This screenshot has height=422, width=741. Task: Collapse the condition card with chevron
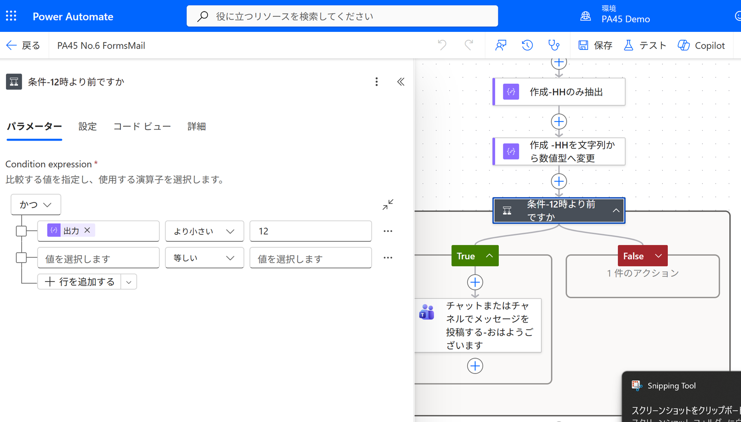616,211
